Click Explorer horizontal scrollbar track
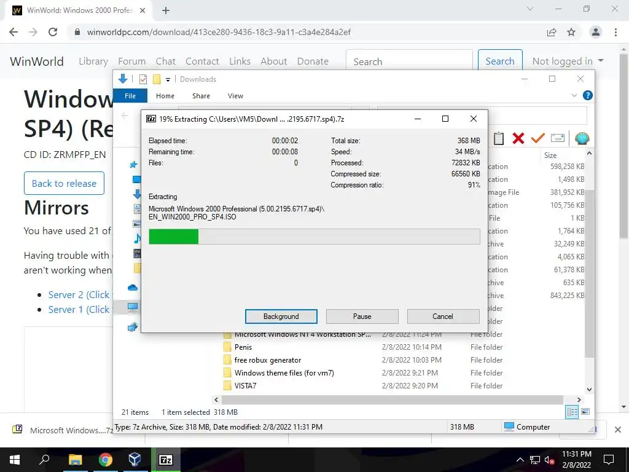This screenshot has width=629, height=472. [x=393, y=399]
